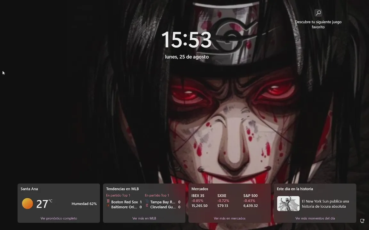Click the 'Humedad 62%' value
Screen dimensions: 369x230
(x=84, y=204)
